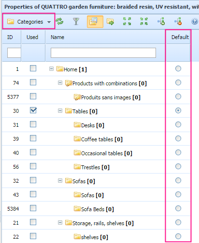Select the Occasional tables [0] folder
Image resolution: width=199 pixels, height=243 pixels.
[103, 153]
